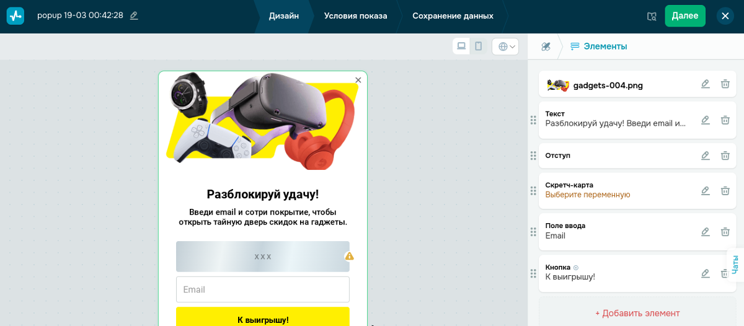Switch to desktop preview mode

[x=461, y=46]
